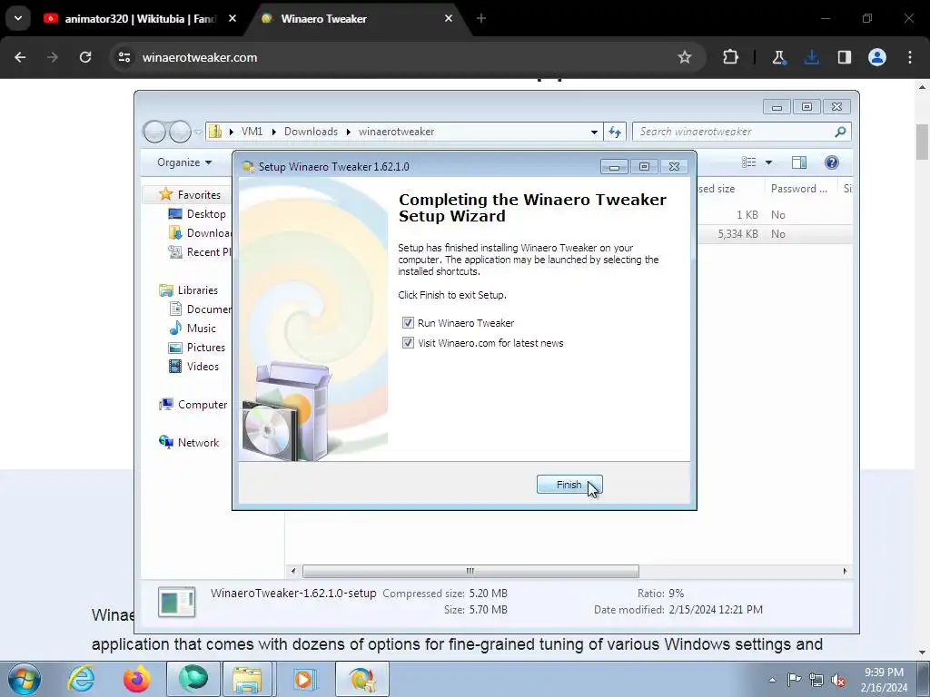Uncheck Run Winaero Tweaker checkbox
Viewport: 930px width, 697px height.
point(408,323)
